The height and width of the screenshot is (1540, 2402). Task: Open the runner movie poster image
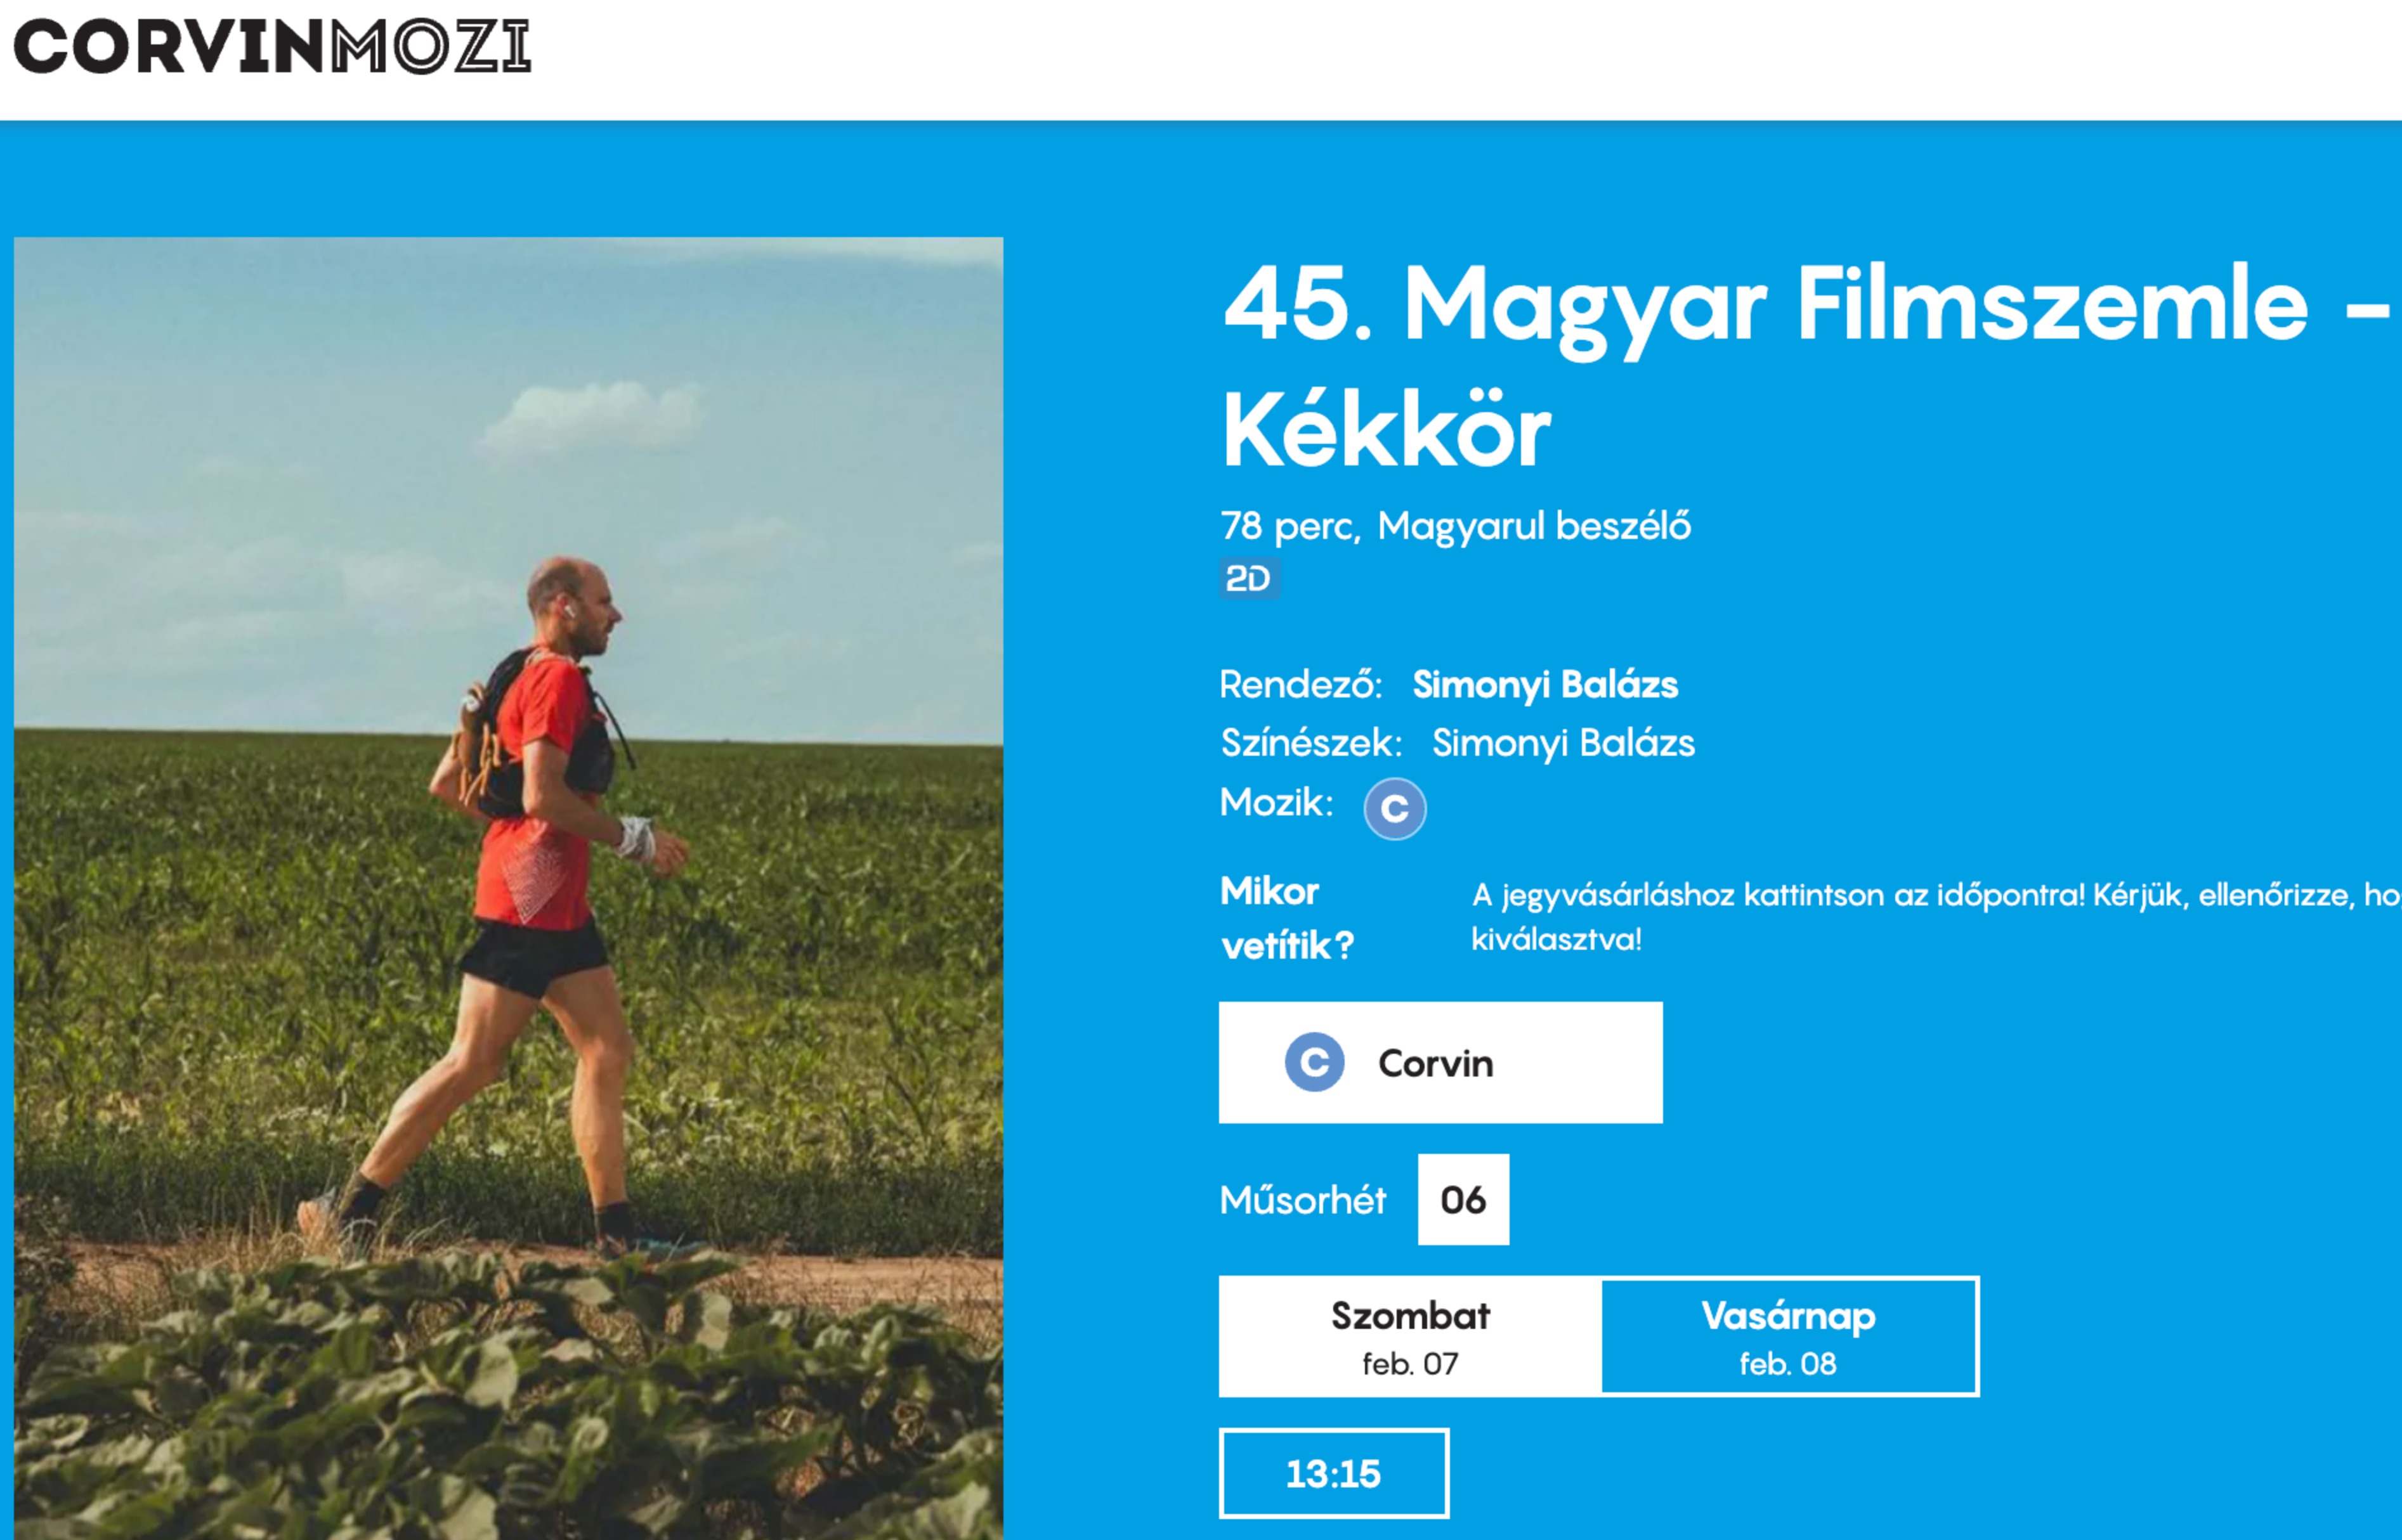pos(508,888)
